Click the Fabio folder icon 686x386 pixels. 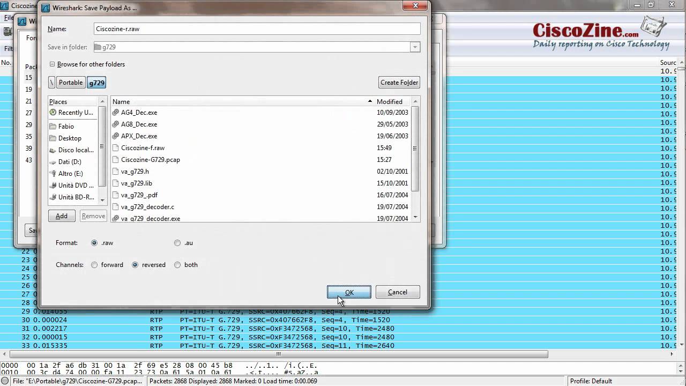tap(53, 127)
